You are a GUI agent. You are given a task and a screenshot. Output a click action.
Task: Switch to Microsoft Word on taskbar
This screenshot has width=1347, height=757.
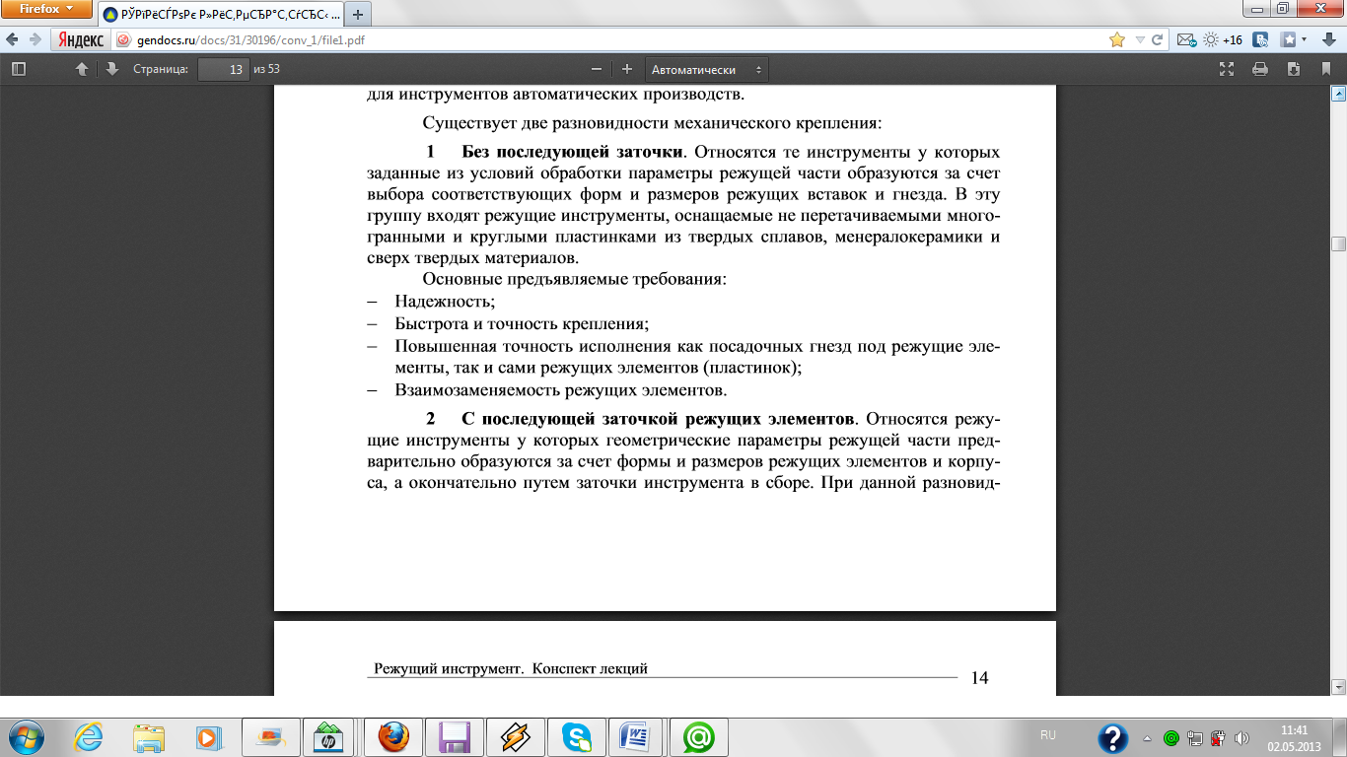(636, 736)
